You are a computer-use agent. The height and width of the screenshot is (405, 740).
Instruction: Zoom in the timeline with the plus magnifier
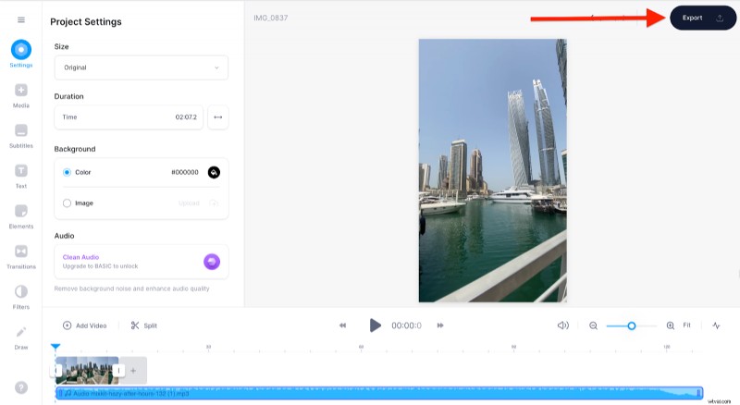(670, 325)
